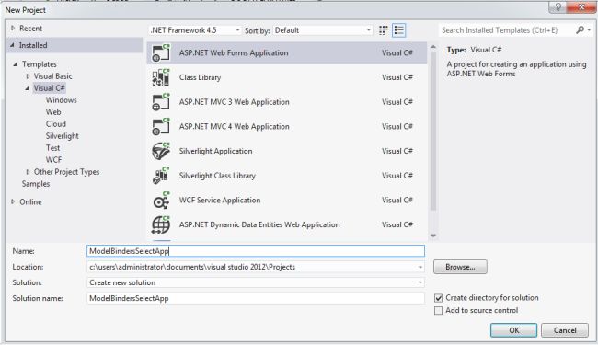This screenshot has height=345, width=598.
Task: Select the Silverlight category in the tree
Action: click(x=63, y=136)
